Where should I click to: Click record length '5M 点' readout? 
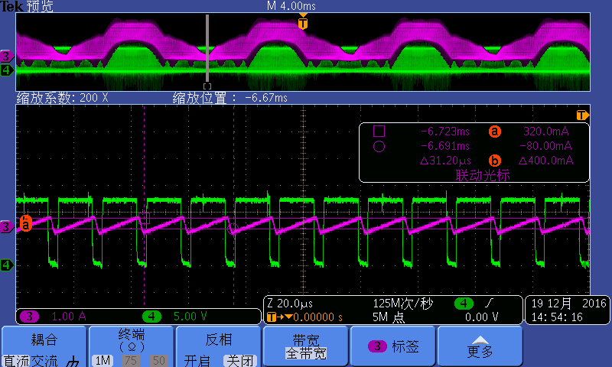(389, 317)
